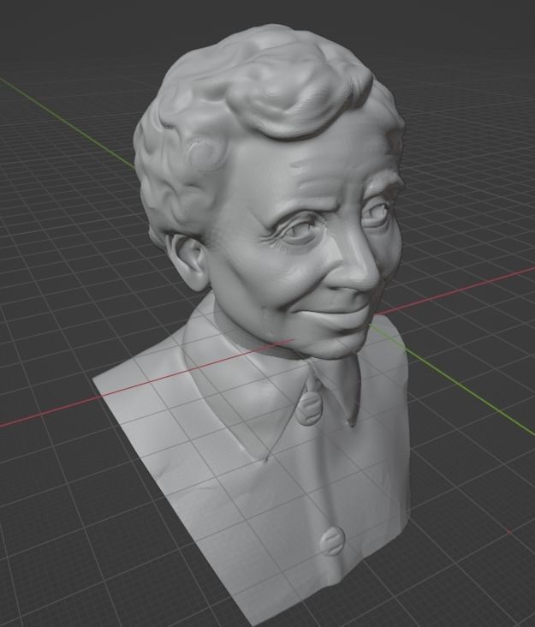Click the lower shirt button on the bust

(332, 540)
